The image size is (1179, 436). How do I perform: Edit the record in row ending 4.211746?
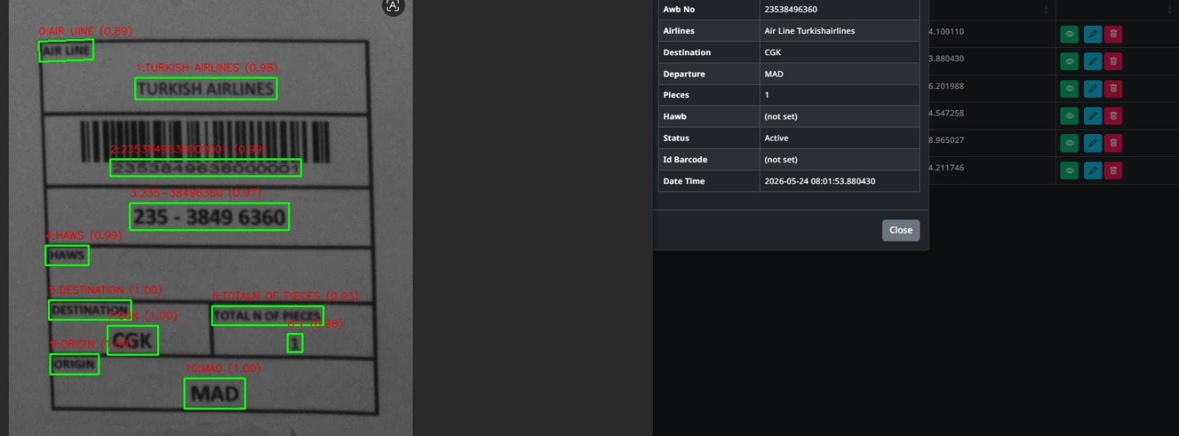point(1093,170)
